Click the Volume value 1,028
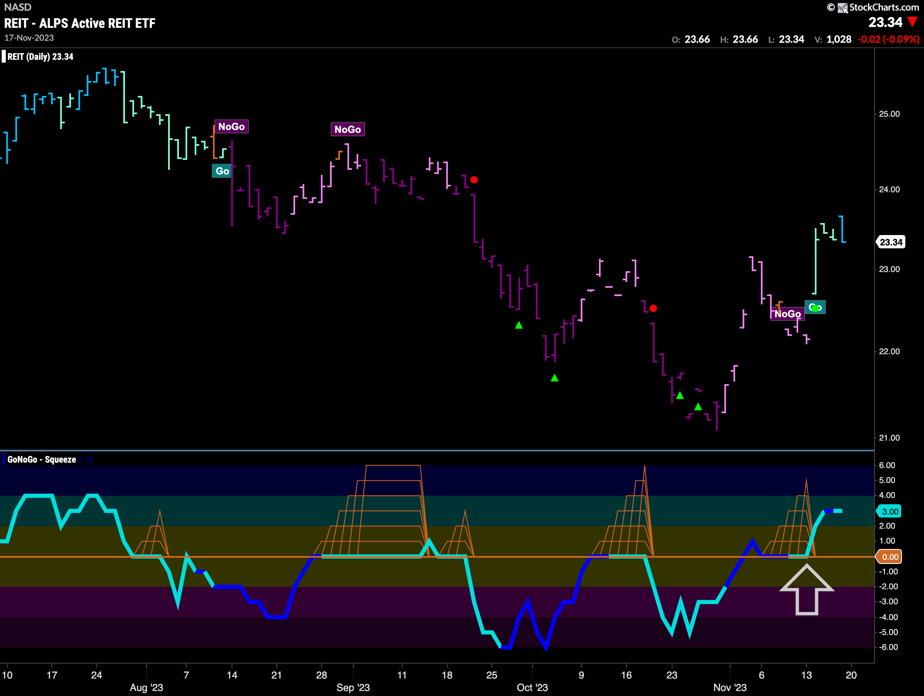Screen dimensions: 924x696 point(839,39)
